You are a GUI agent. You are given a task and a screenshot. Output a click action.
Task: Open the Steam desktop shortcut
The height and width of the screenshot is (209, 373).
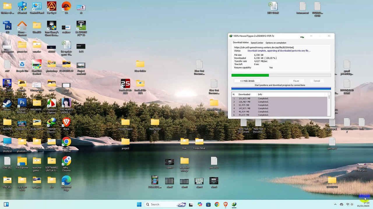click(x=7, y=105)
